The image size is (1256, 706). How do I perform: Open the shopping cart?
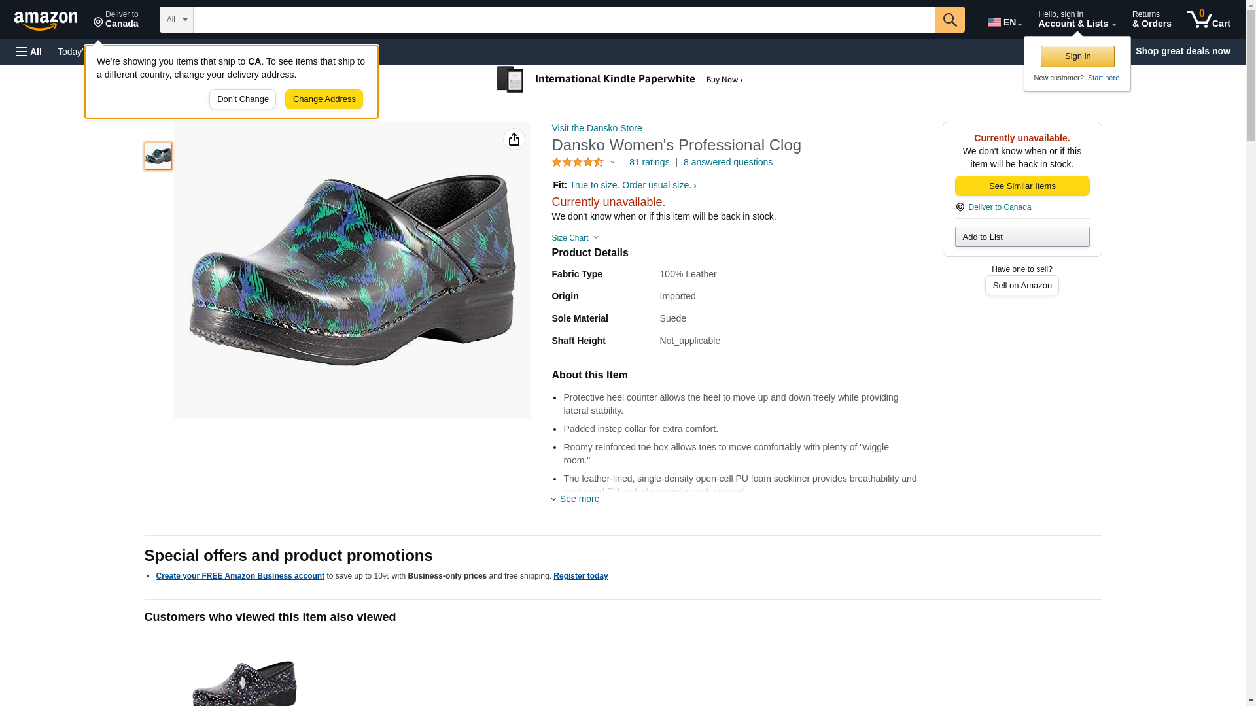click(x=1208, y=20)
